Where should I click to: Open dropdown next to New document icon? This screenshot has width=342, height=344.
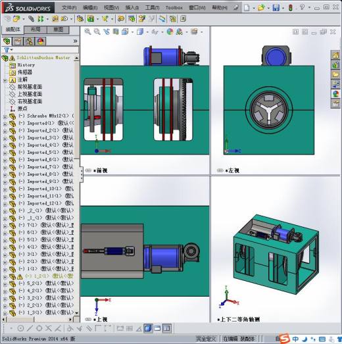click(254, 9)
